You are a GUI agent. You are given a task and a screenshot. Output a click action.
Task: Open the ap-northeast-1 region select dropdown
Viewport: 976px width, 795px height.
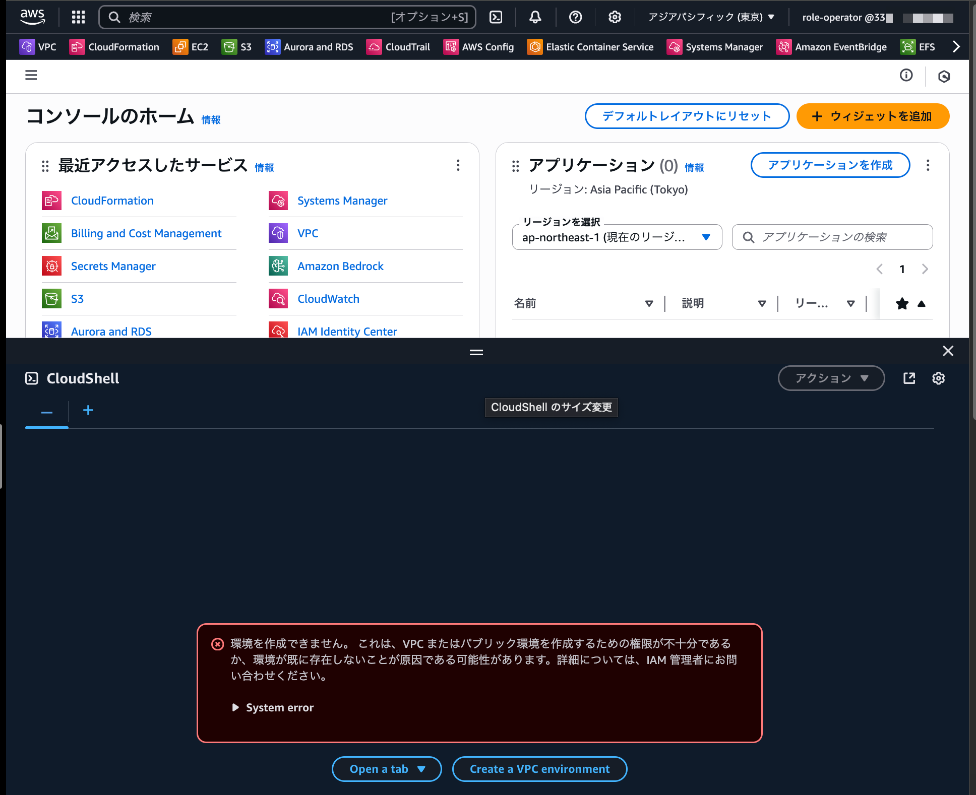click(x=617, y=237)
